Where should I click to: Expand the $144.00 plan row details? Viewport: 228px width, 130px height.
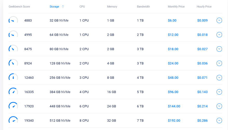click(x=219, y=106)
